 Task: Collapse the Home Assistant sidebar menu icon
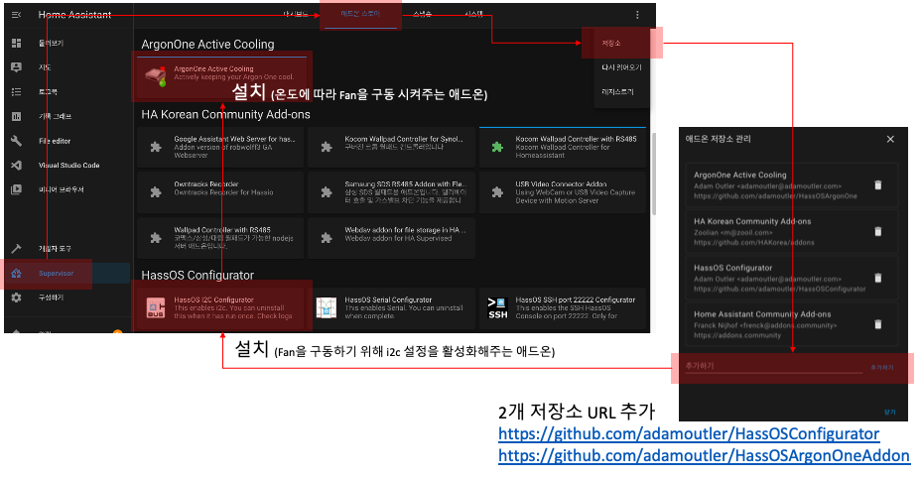pos(17,15)
